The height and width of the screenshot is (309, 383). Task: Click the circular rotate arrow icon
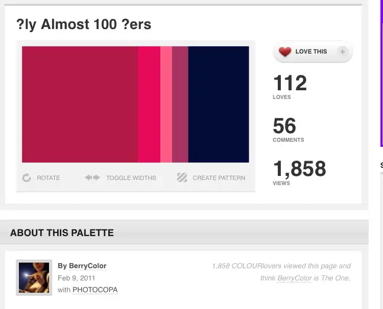(x=27, y=178)
